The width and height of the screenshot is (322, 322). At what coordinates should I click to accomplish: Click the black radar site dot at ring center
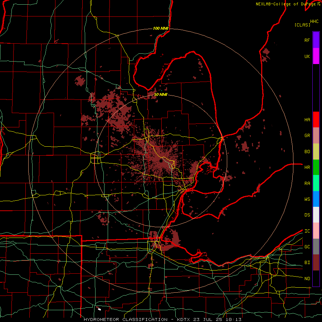coord(161,161)
